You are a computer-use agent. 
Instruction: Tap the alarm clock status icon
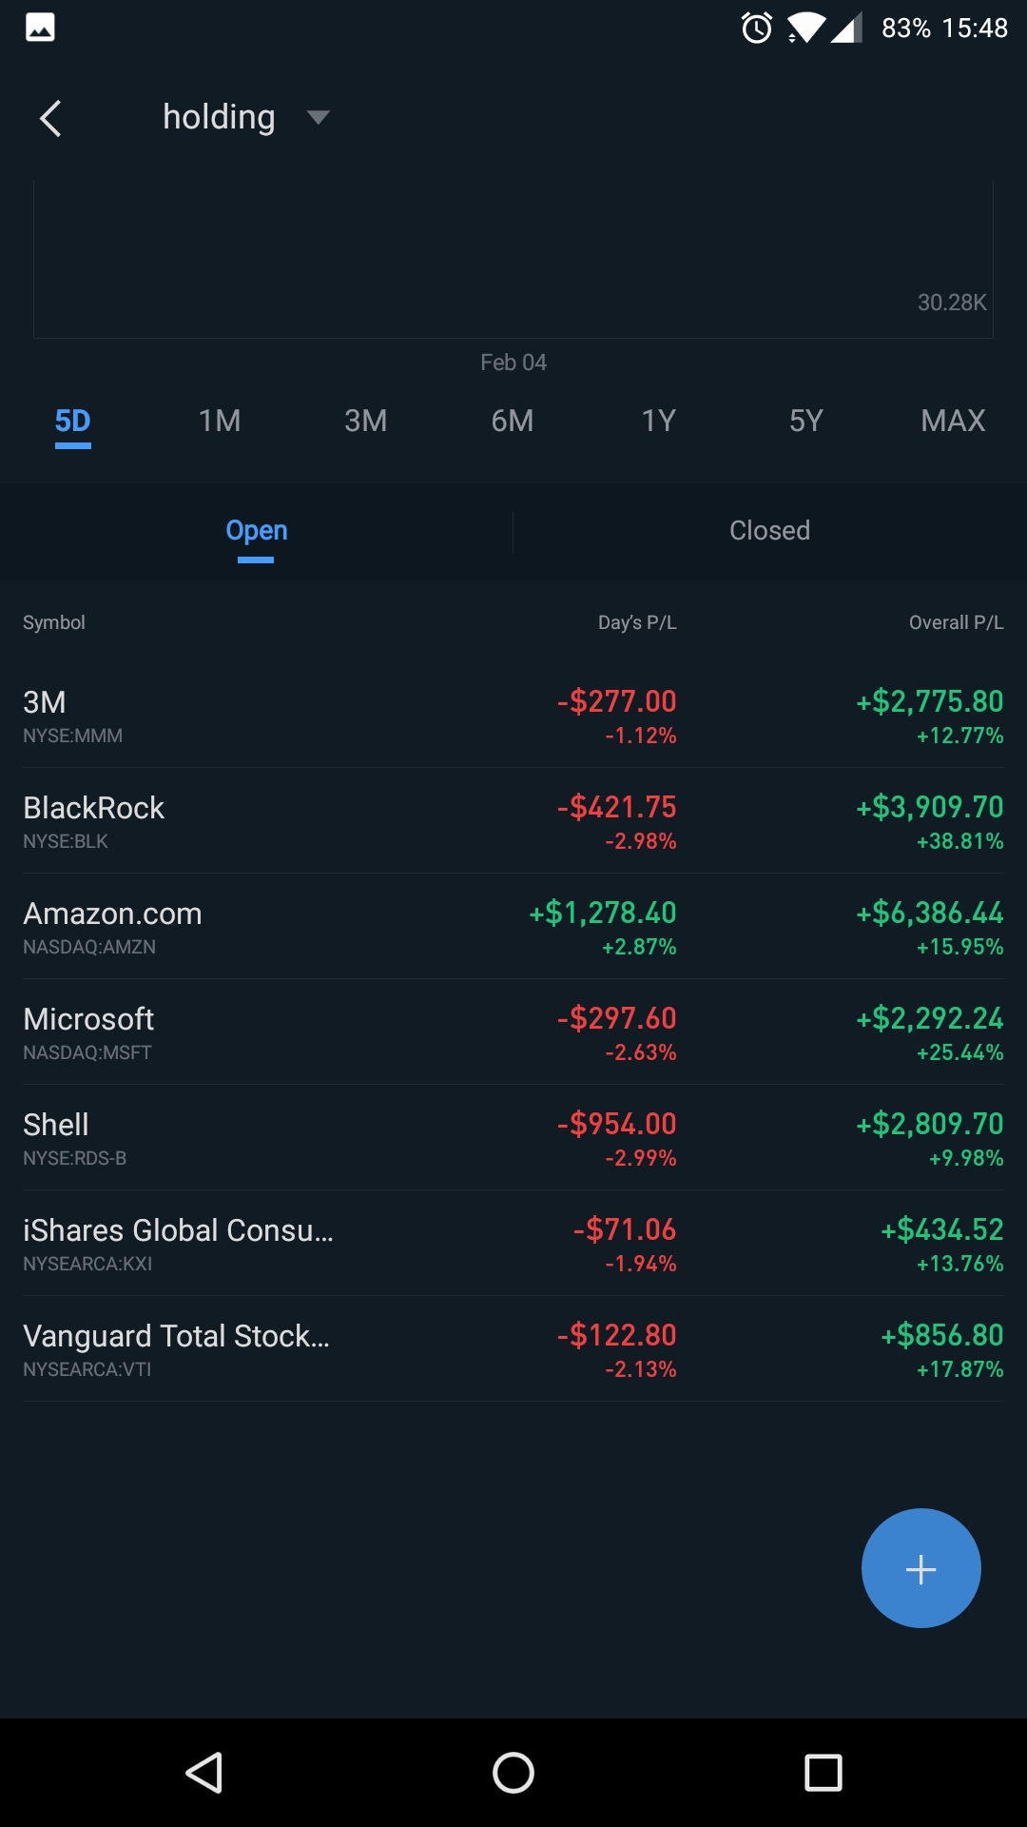click(x=757, y=28)
